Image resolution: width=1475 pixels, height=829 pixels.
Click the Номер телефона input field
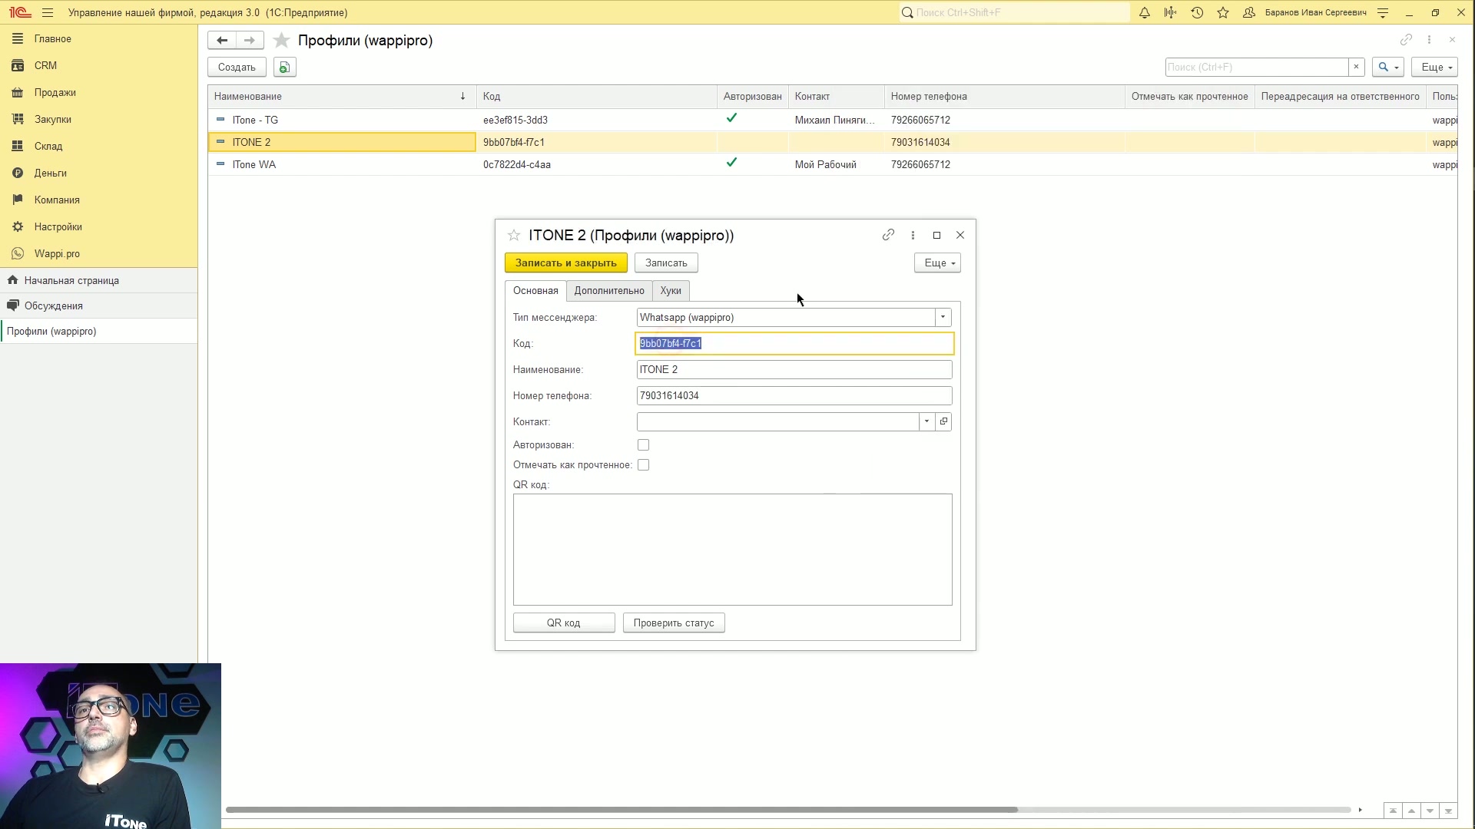(x=794, y=396)
